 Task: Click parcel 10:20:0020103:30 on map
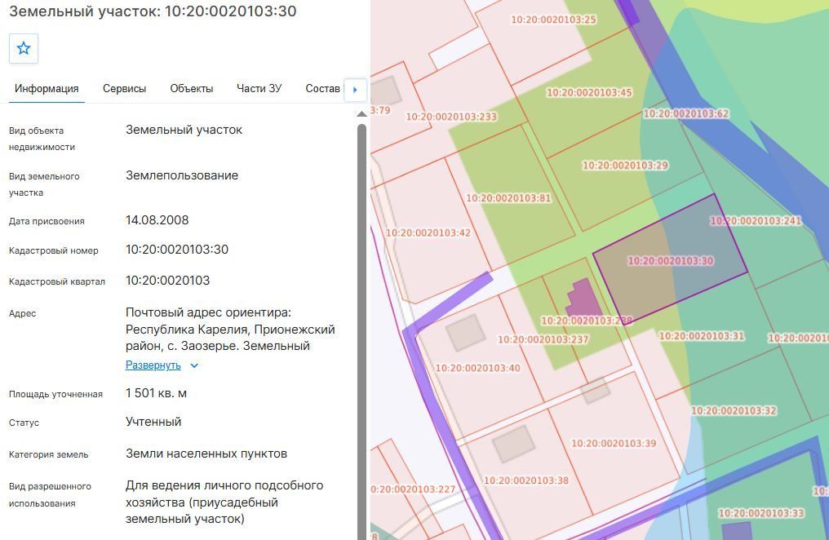(671, 261)
